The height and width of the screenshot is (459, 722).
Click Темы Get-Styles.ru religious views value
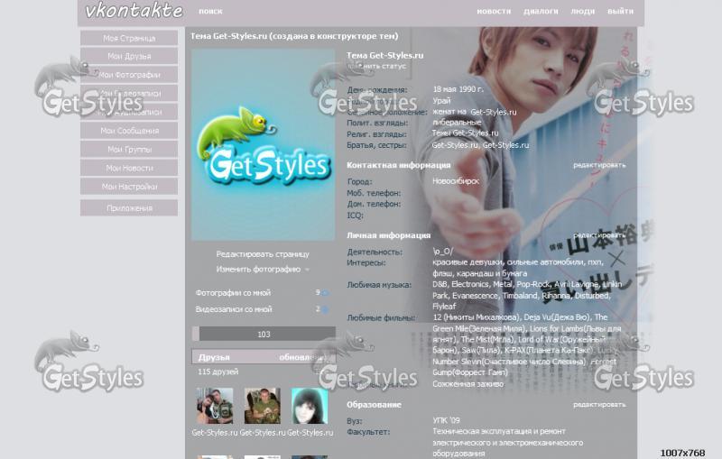[466, 133]
